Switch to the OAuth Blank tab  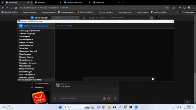(x=106, y=2)
